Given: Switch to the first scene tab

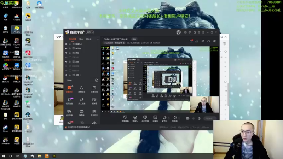Looking at the screenshot, I should 73,39.
